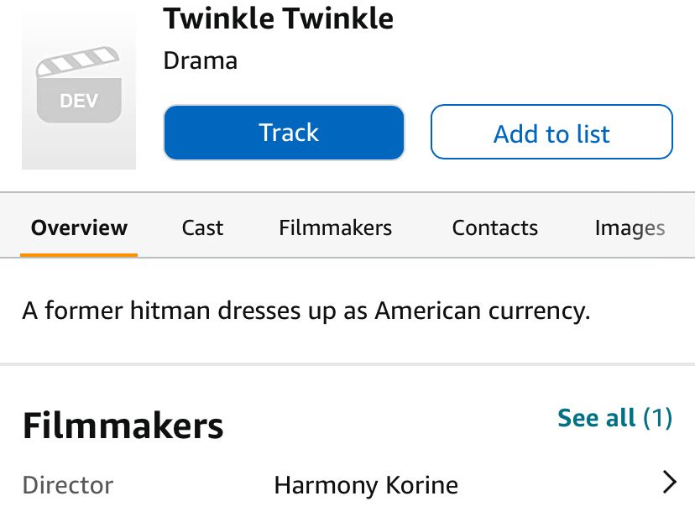The width and height of the screenshot is (695, 517).
Task: Switch to the Cast tab
Action: coord(202,227)
